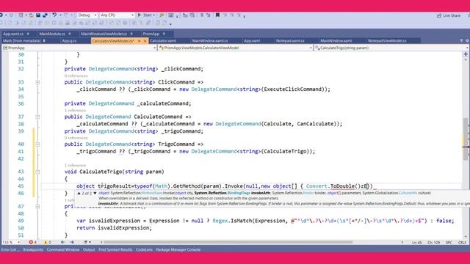Image resolution: width=470 pixels, height=264 pixels.
Task: Collapse the TrigoCommand property at line 40
Action: [x=37, y=144]
